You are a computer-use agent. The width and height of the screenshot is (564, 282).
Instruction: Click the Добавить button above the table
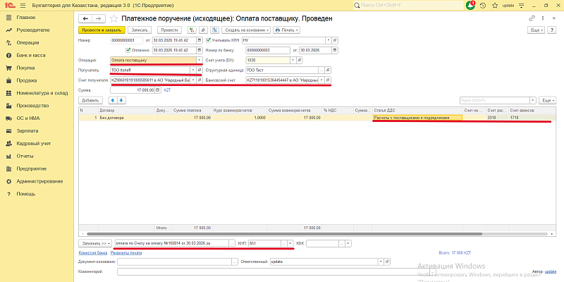click(90, 101)
